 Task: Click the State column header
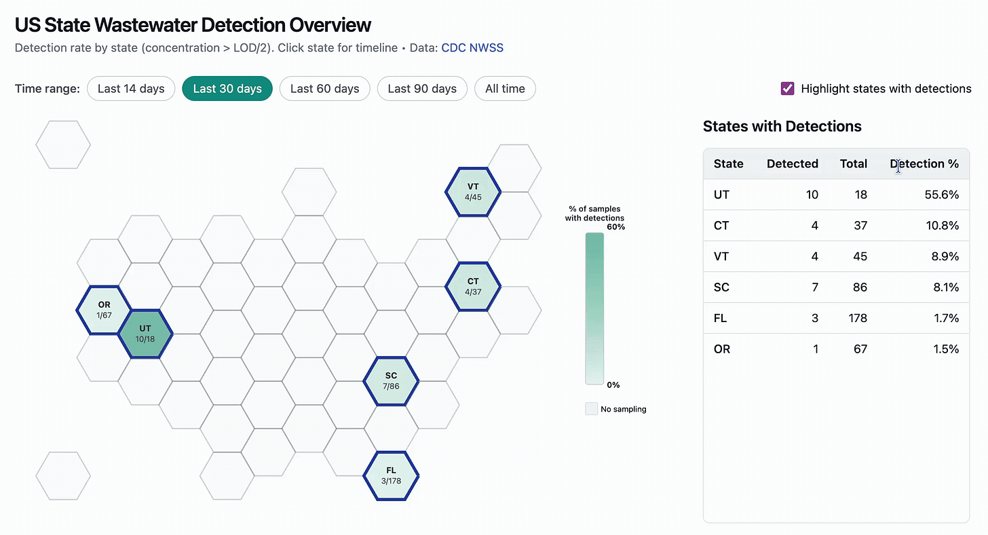pos(728,163)
